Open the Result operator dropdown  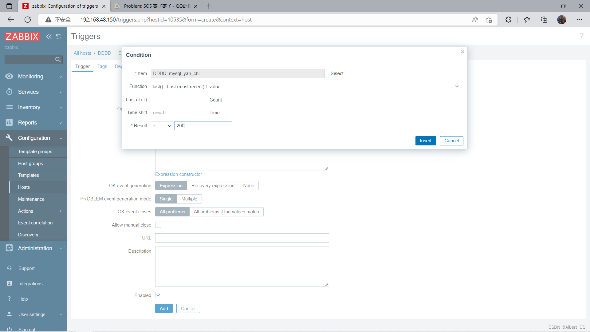tap(162, 126)
